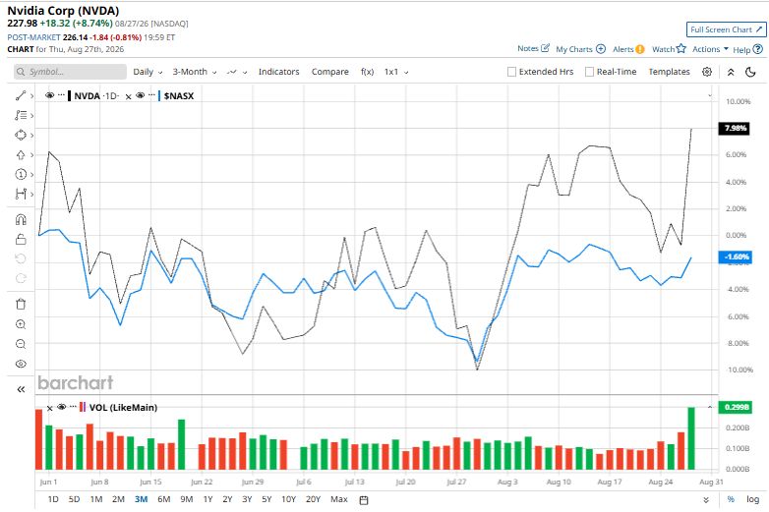Enable the Extended Hrs checkbox

coord(511,72)
